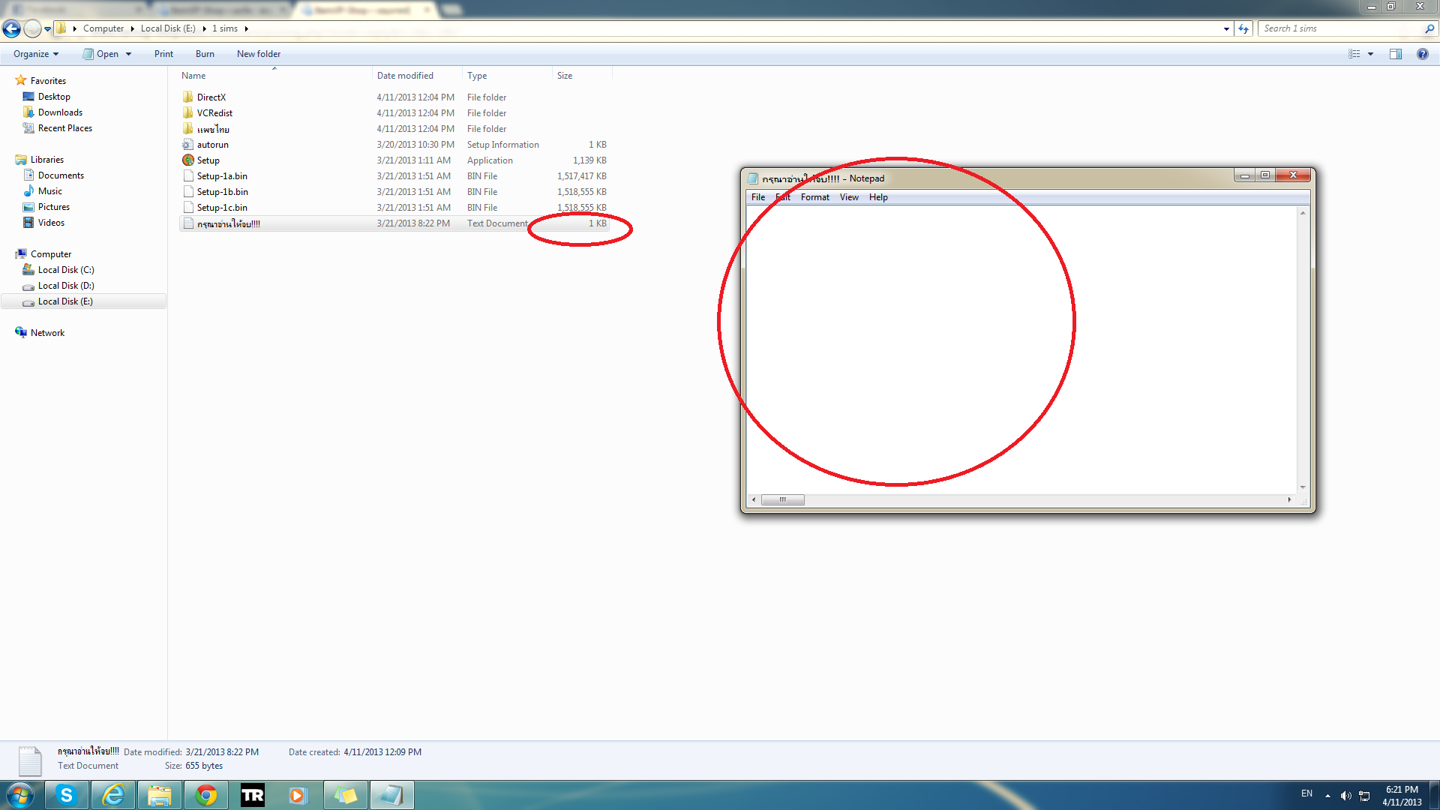Select Local Disk (D:) in navigation pane
Viewport: 1440px width, 810px height.
tap(66, 286)
